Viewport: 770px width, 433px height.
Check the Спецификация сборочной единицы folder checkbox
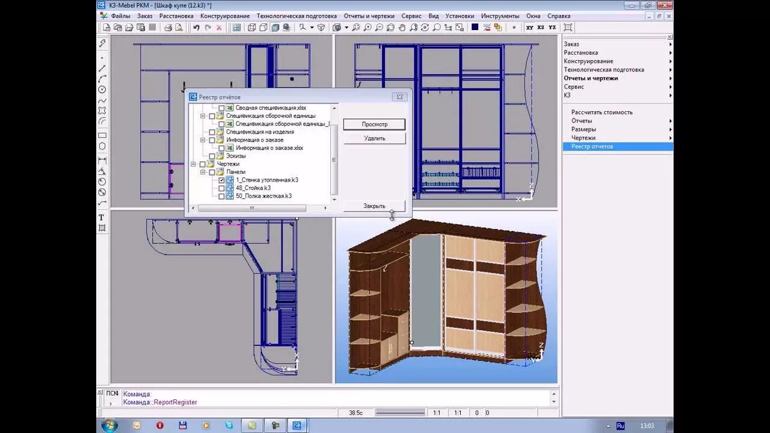[212, 116]
